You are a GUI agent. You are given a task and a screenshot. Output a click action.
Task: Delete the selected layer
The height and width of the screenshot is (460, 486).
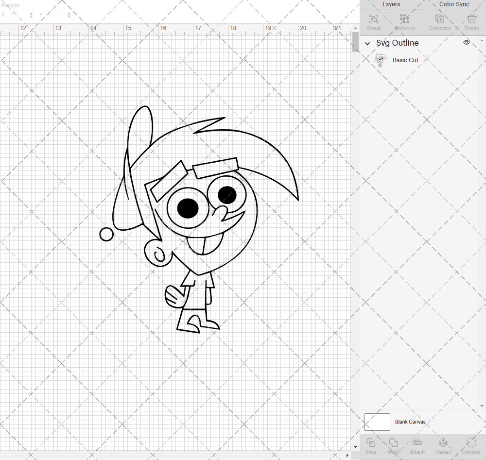coord(471,19)
